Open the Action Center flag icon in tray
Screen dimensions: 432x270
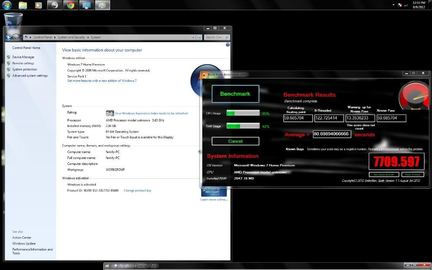tap(400, 5)
